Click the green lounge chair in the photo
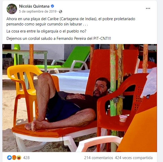 (x=67, y=61)
